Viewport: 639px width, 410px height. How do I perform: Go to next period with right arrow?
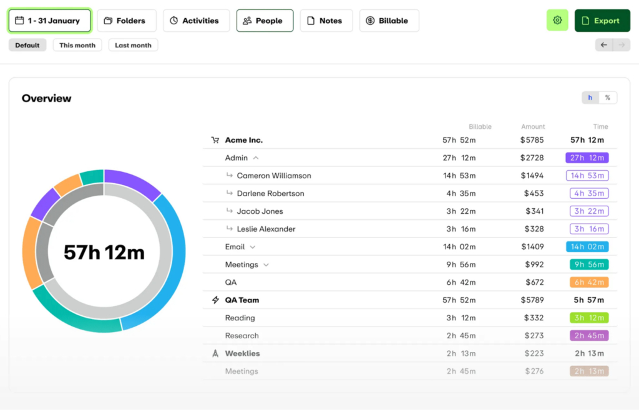pyautogui.click(x=622, y=45)
